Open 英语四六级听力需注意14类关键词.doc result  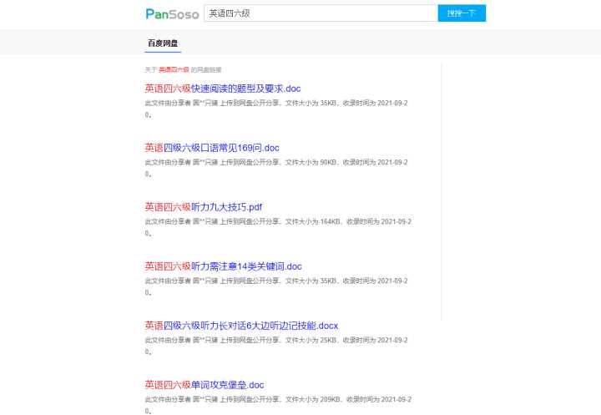[223, 266]
